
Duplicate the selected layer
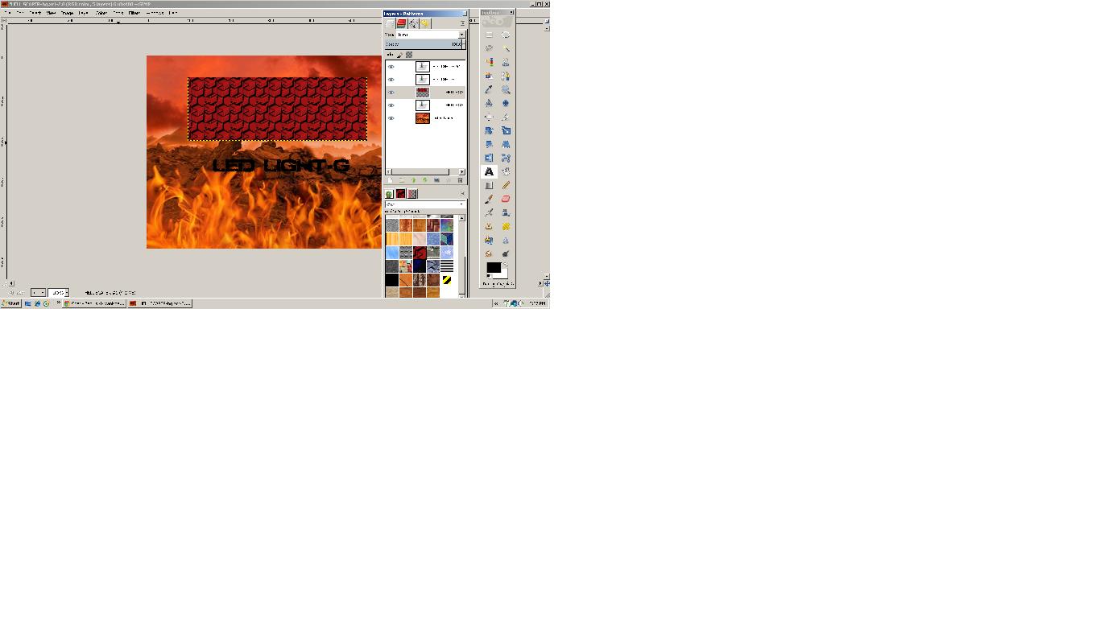tap(436, 180)
